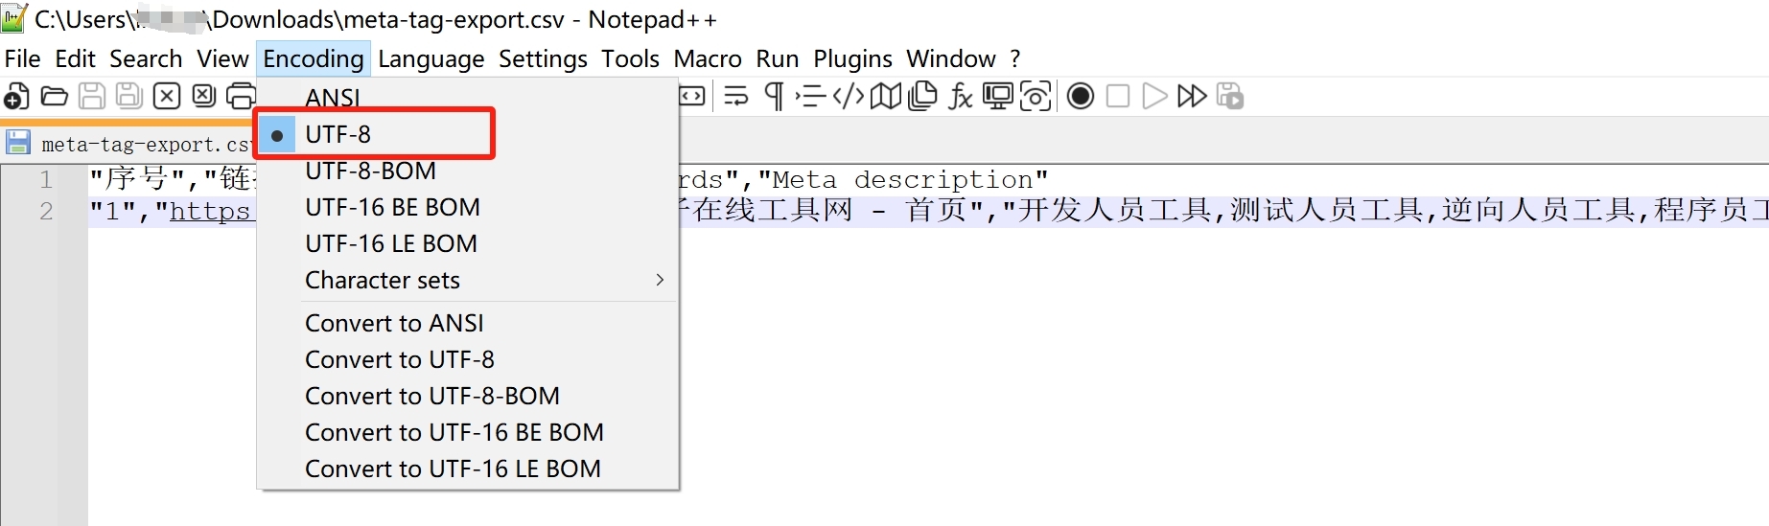Choose Convert to ANSI

point(394,323)
